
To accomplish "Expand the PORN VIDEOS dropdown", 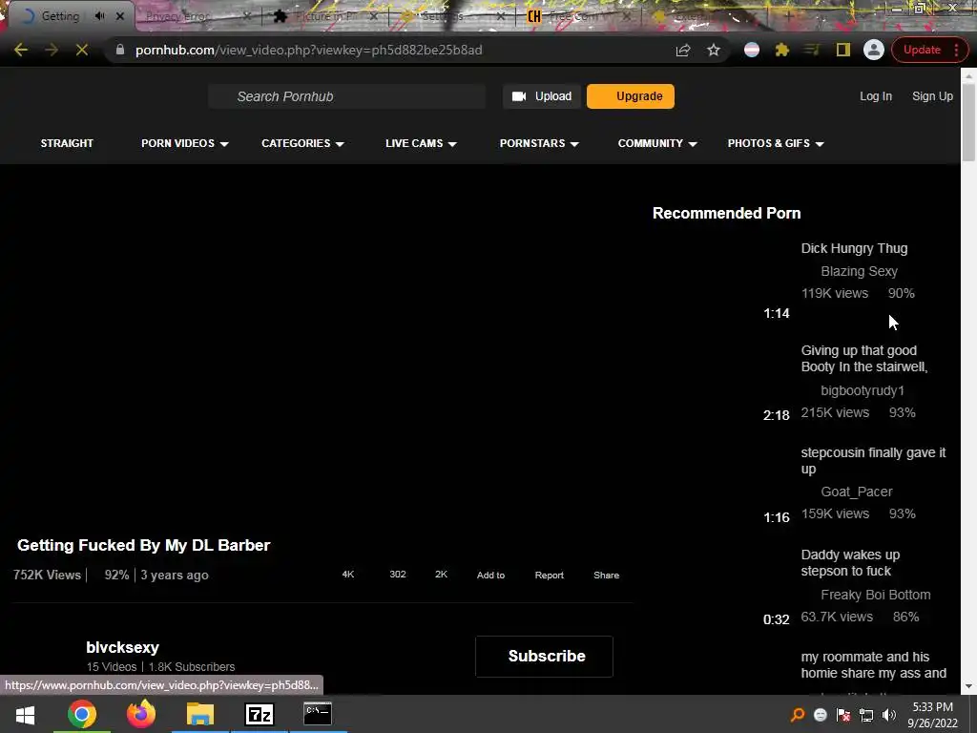I will (x=184, y=143).
